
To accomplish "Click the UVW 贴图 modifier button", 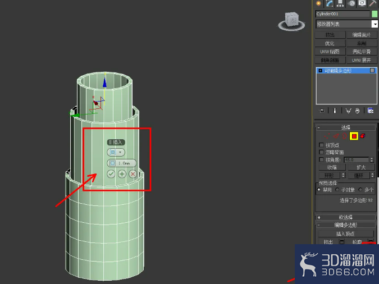I will (330, 52).
